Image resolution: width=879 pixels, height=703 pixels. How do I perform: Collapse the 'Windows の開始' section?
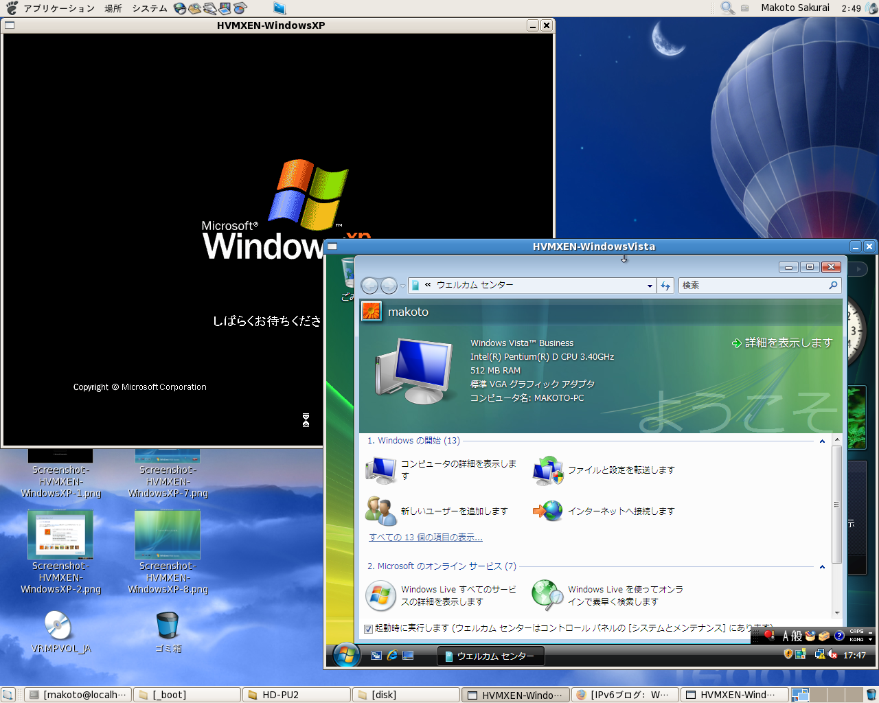pyautogui.click(x=822, y=441)
